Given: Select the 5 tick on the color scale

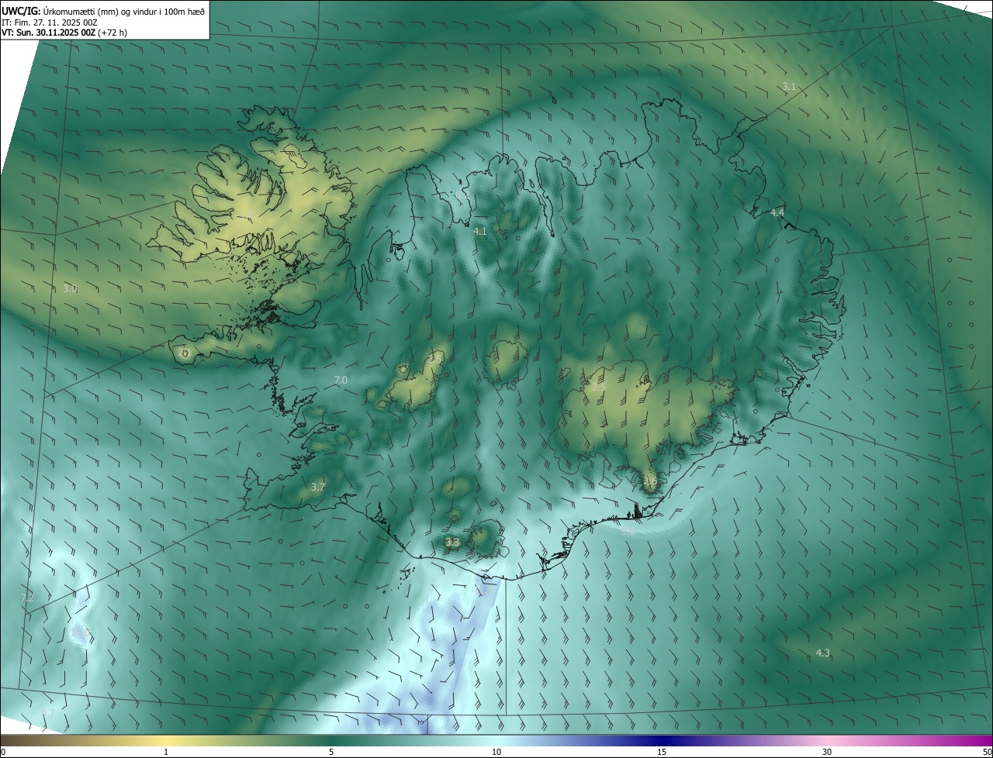Looking at the screenshot, I should (331, 752).
